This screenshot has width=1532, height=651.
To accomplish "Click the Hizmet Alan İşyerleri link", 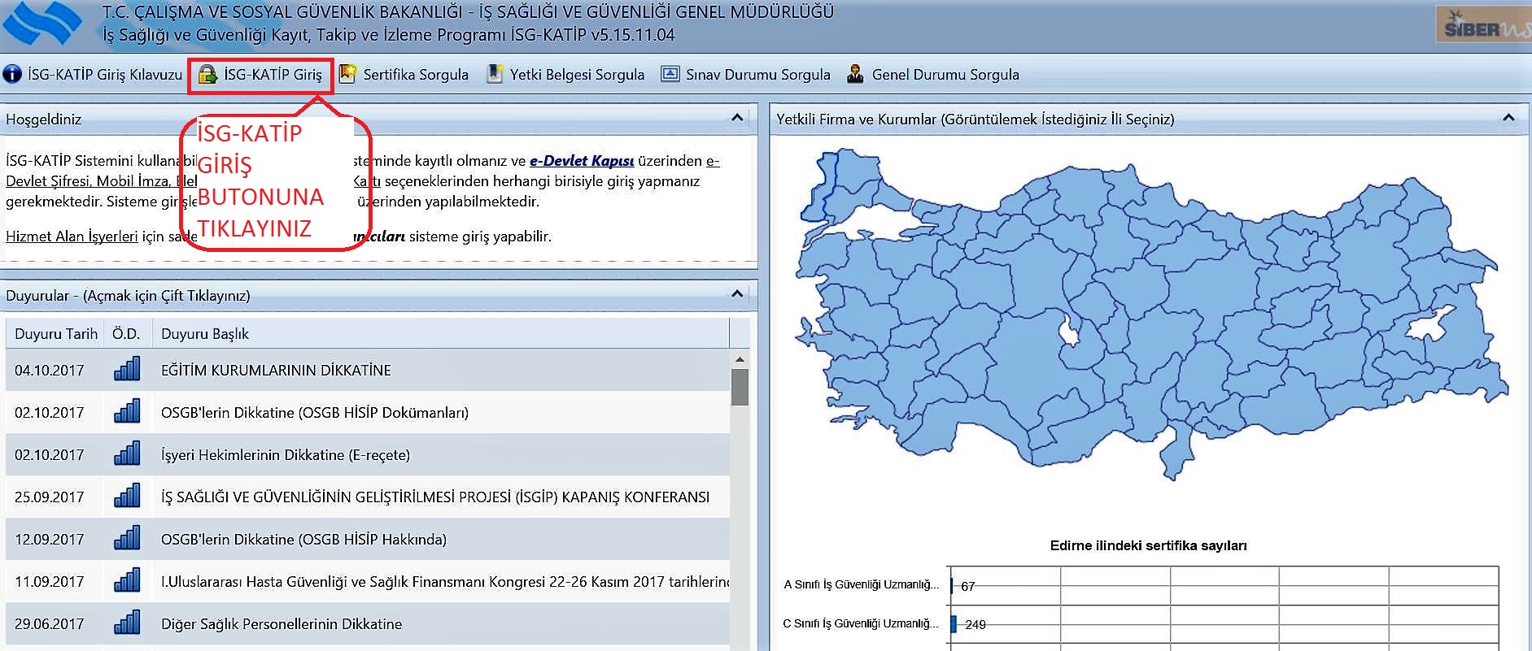I will tap(72, 237).
